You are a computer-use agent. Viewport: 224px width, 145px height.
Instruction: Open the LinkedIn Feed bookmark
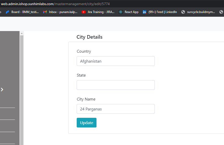pyautogui.click(x=160, y=12)
